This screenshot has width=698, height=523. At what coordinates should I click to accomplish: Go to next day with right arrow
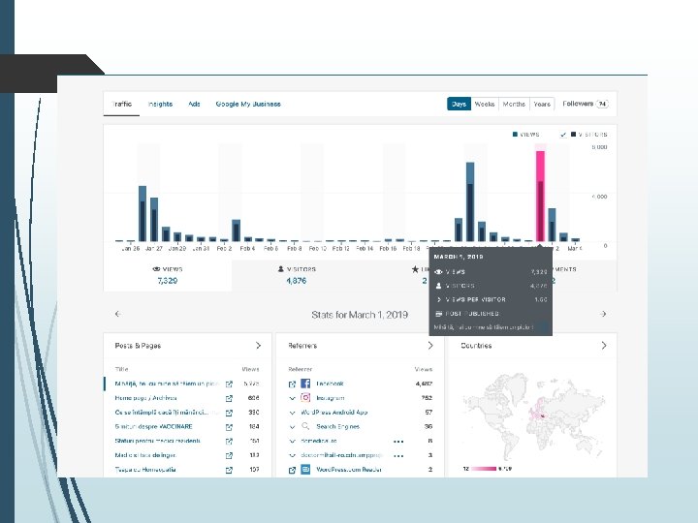(603, 314)
